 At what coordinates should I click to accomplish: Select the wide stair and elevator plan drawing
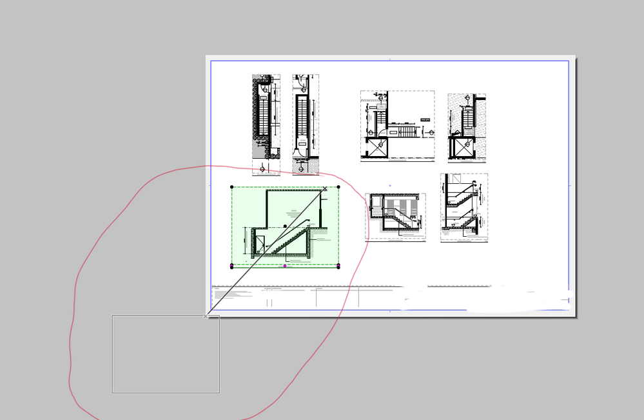(x=397, y=126)
